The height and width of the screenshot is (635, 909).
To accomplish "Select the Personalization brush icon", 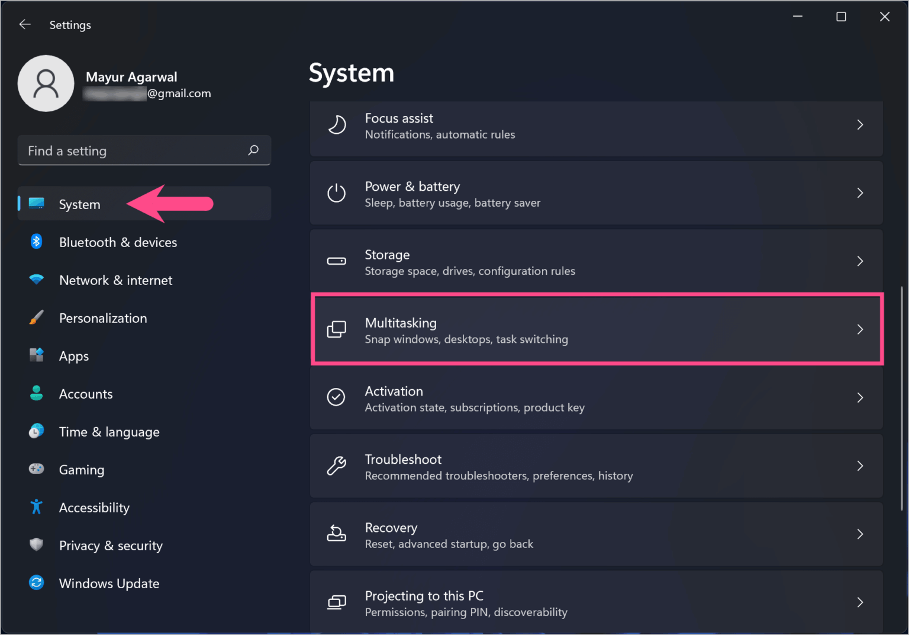I will pyautogui.click(x=36, y=317).
